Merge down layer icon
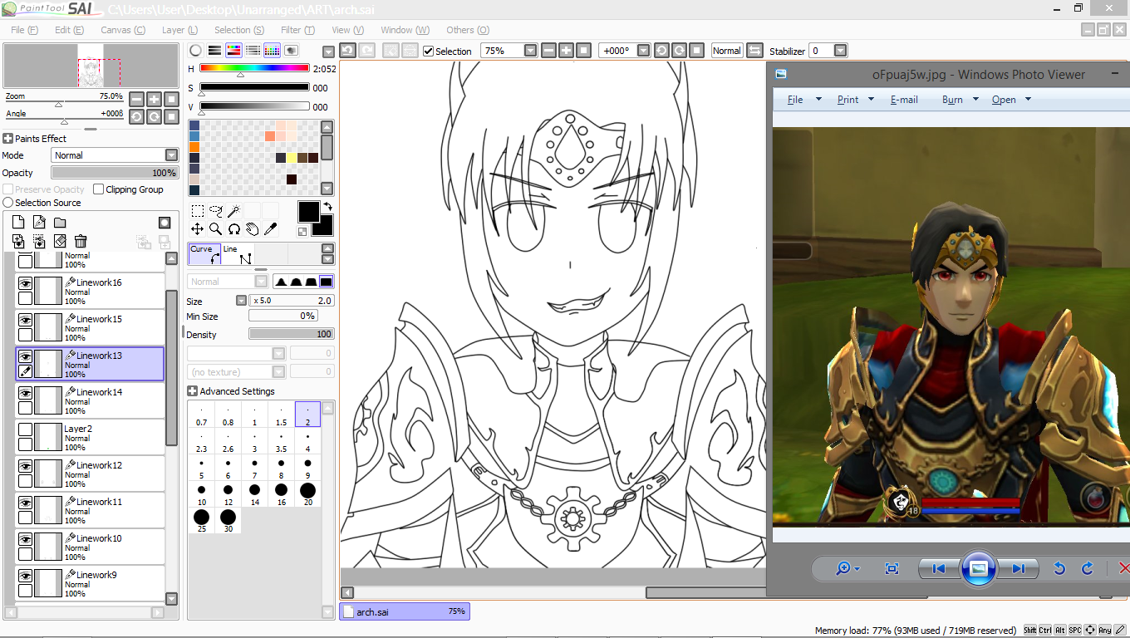This screenshot has width=1130, height=638. [39, 242]
